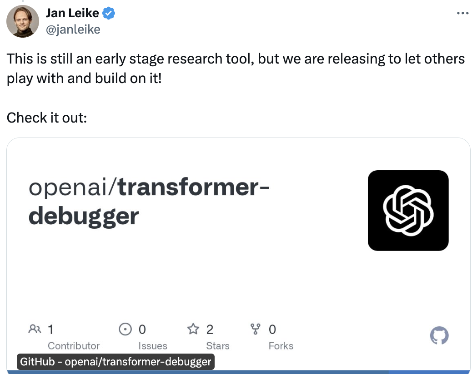Click the Forks branch icon
This screenshot has width=472, height=374.
click(x=256, y=329)
